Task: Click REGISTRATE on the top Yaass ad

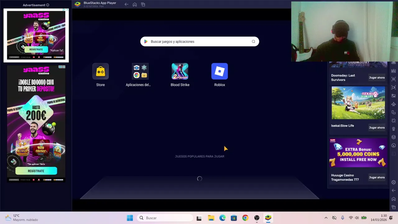Action: pyautogui.click(x=36, y=49)
